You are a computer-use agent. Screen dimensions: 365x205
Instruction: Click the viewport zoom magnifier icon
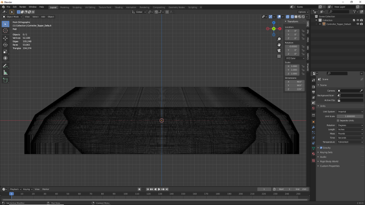point(279,39)
